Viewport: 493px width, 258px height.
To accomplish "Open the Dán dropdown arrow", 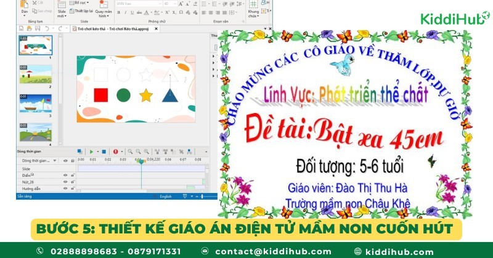I will click(x=24, y=16).
